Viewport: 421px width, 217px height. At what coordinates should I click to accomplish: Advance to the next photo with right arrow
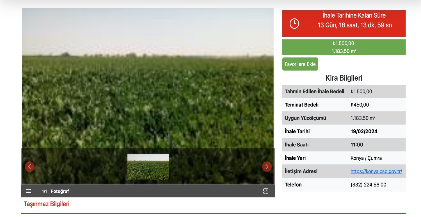pos(267,167)
